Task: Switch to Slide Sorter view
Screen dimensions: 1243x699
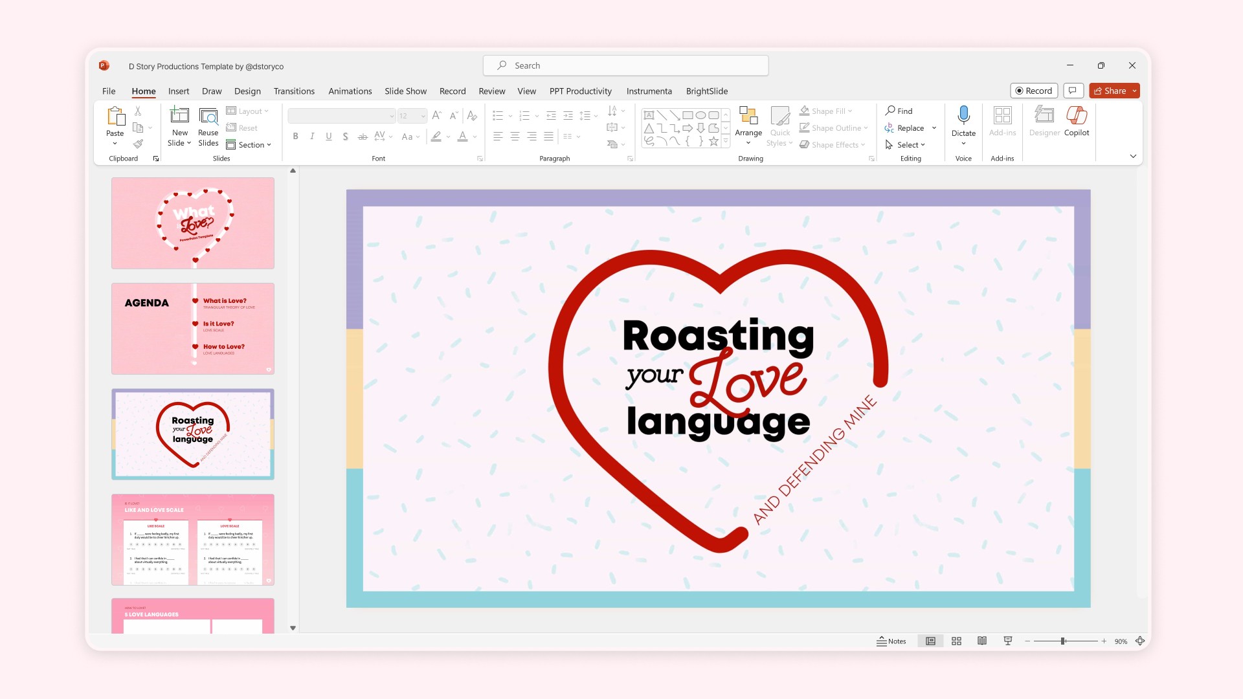Action: click(956, 641)
